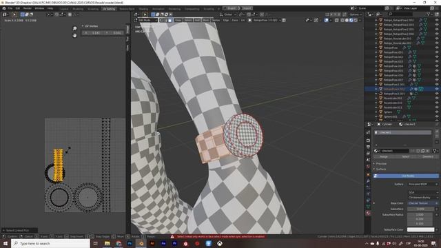Open the Material properties tab icon

coord(368,213)
